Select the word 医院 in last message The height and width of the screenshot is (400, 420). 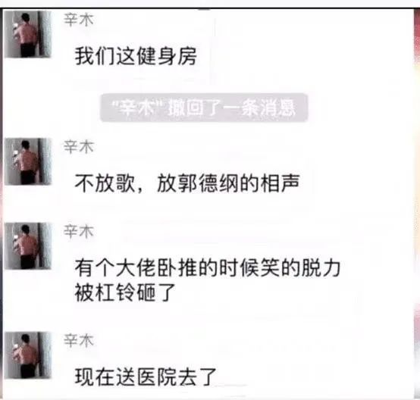pyautogui.click(x=157, y=377)
